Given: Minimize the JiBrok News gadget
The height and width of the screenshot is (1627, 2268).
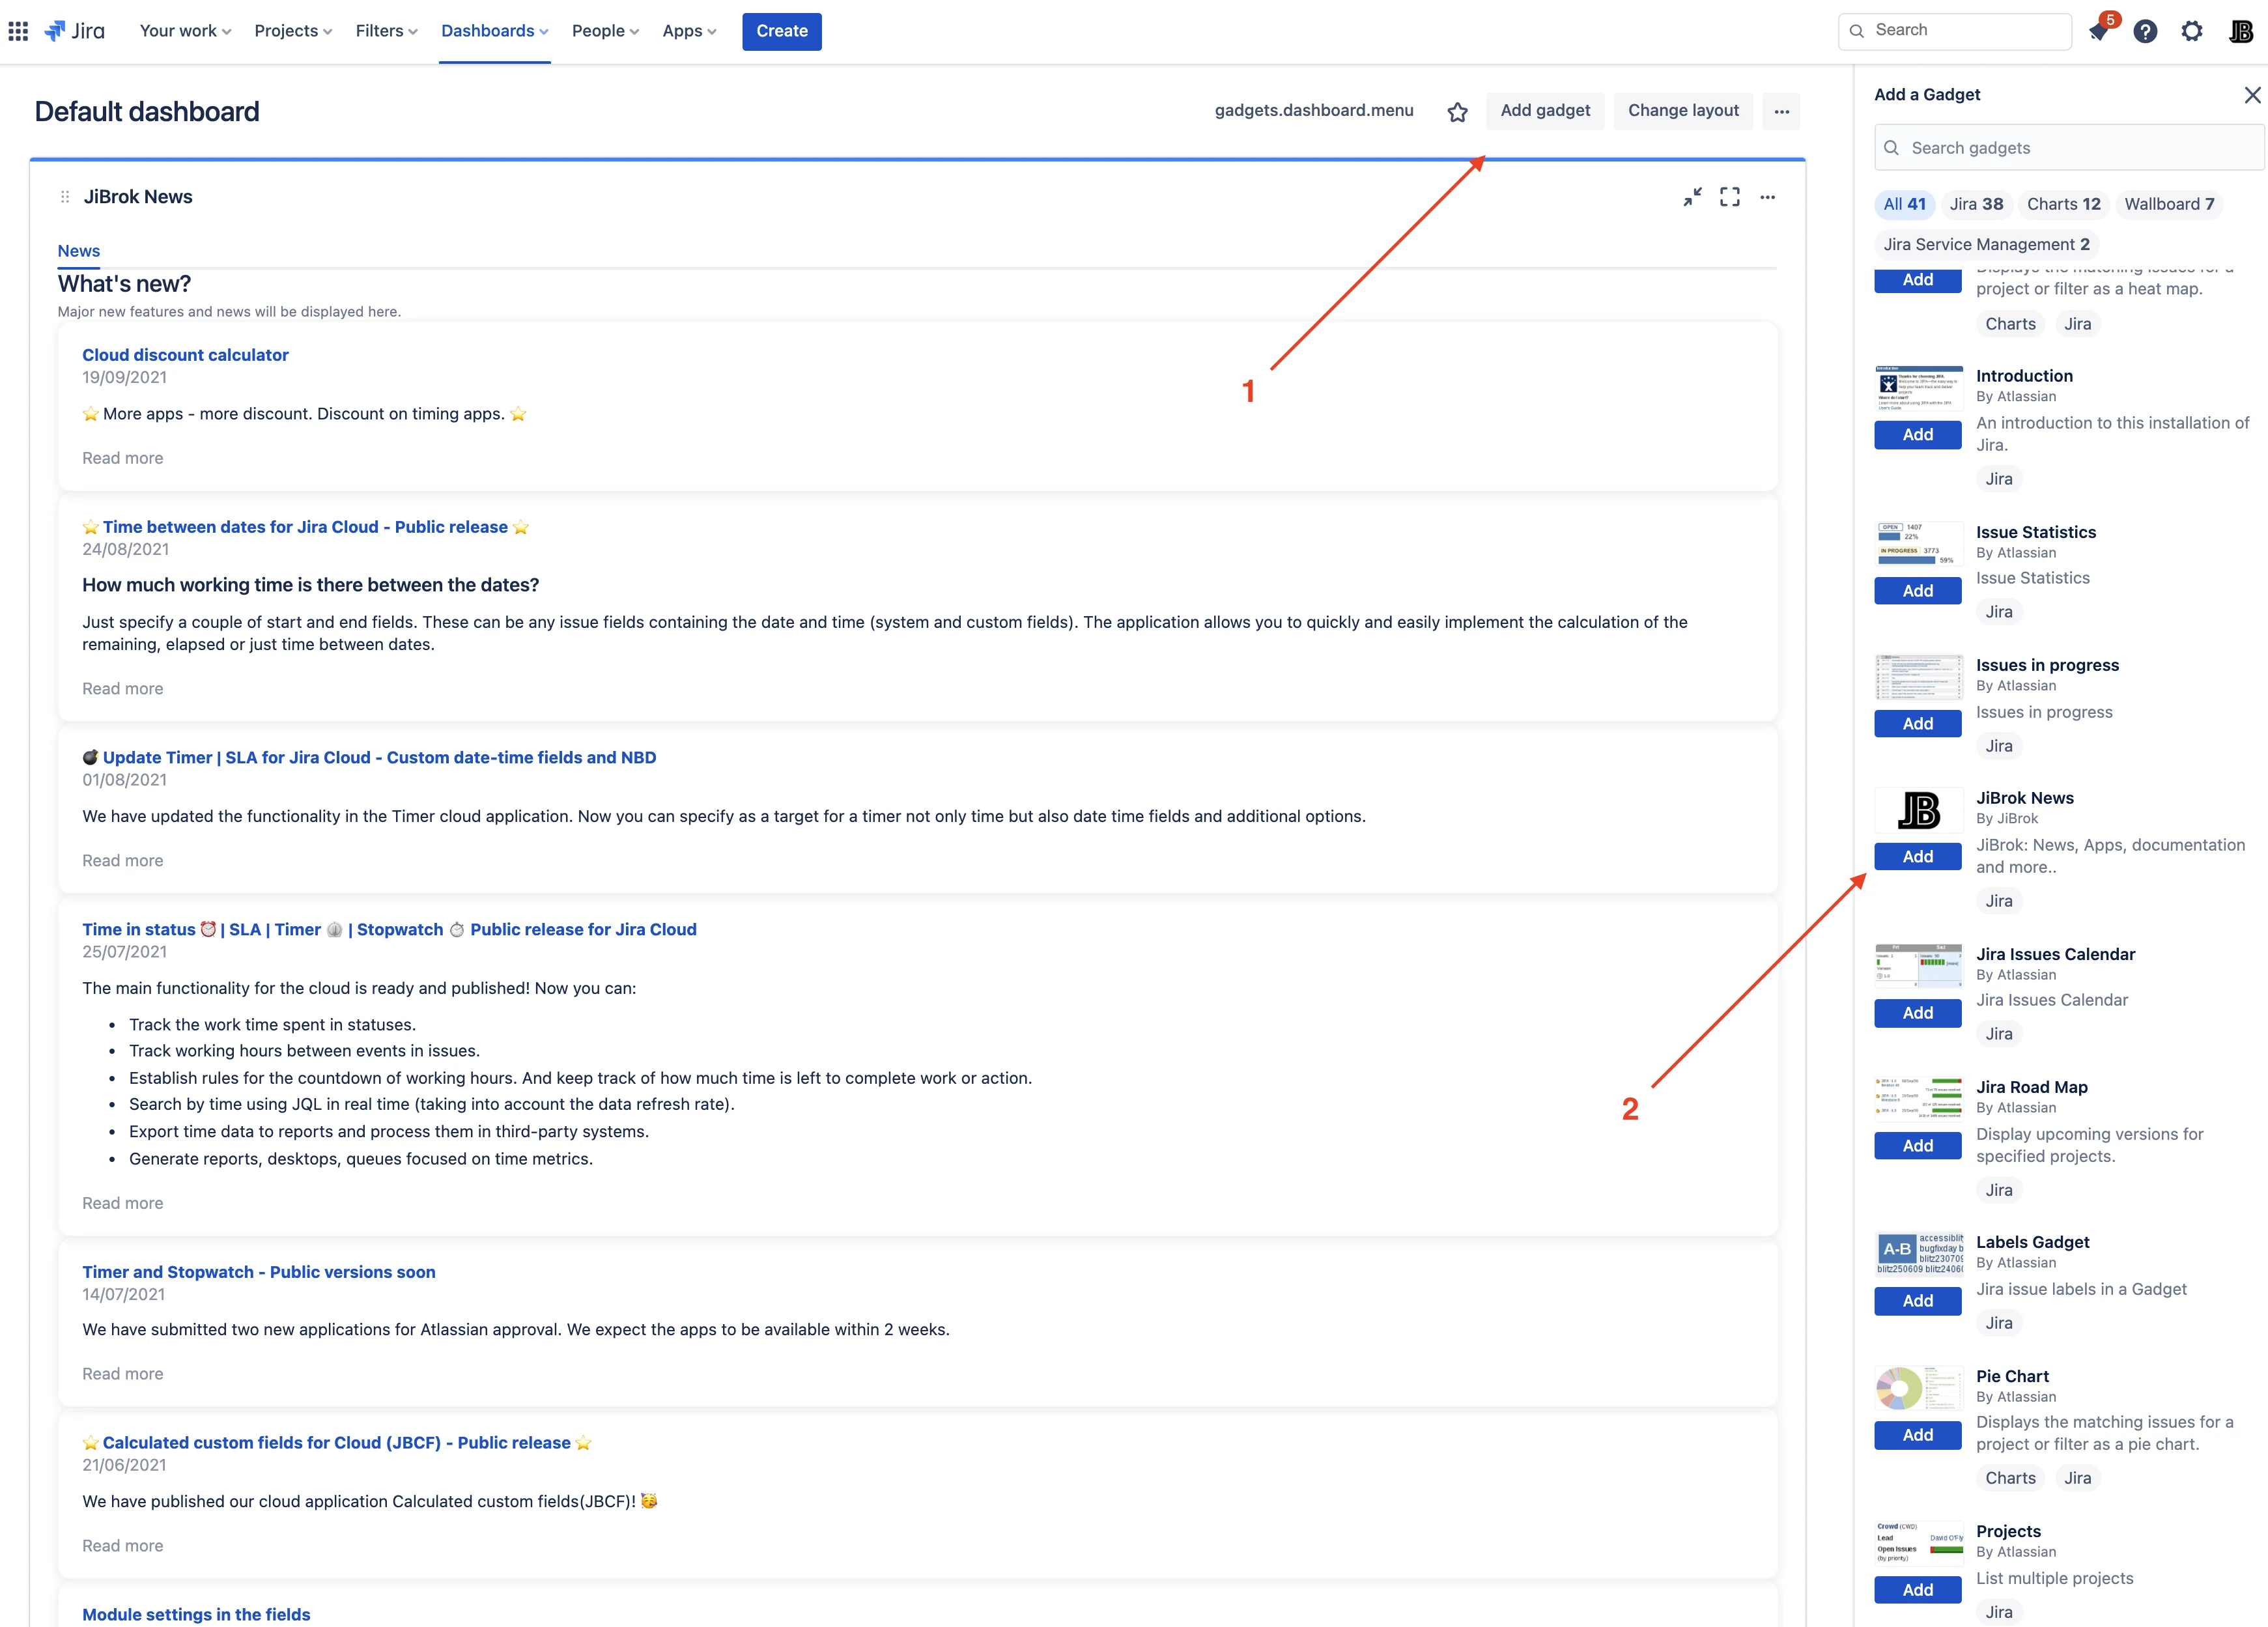Looking at the screenshot, I should point(1692,197).
